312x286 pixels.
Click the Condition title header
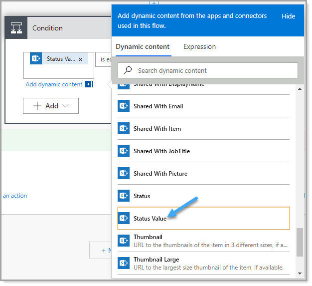(47, 28)
